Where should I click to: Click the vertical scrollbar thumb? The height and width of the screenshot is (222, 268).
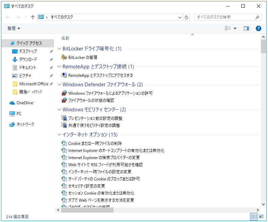pyautogui.click(x=263, y=46)
